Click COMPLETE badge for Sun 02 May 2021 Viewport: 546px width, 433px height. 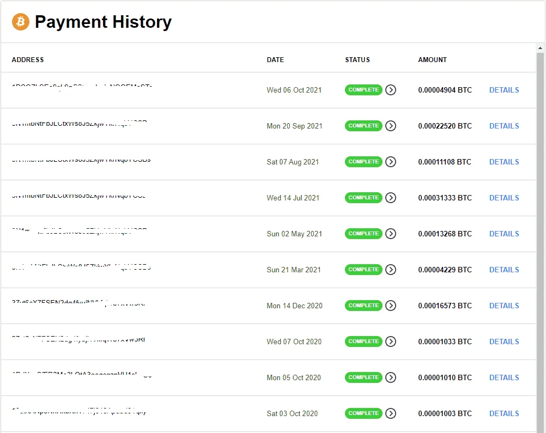[x=363, y=234]
